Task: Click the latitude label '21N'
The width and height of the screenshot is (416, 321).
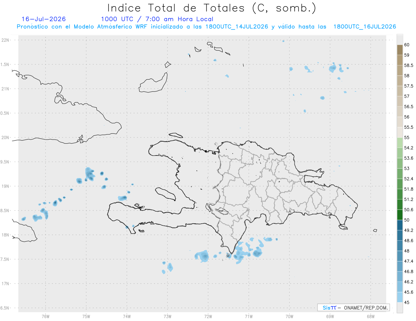Action: tap(5, 89)
